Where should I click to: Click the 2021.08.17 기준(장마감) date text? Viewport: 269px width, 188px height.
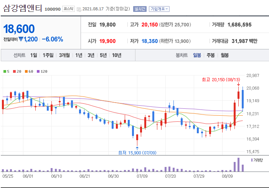pyautogui.click(x=106, y=9)
